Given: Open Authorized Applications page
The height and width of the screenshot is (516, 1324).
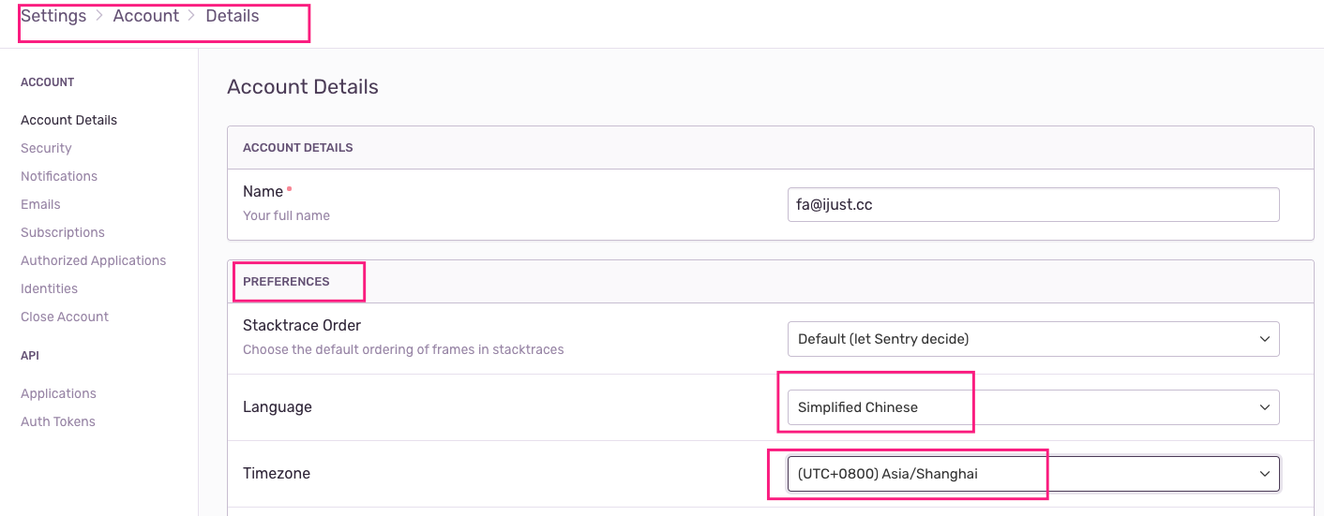Looking at the screenshot, I should click(x=93, y=260).
